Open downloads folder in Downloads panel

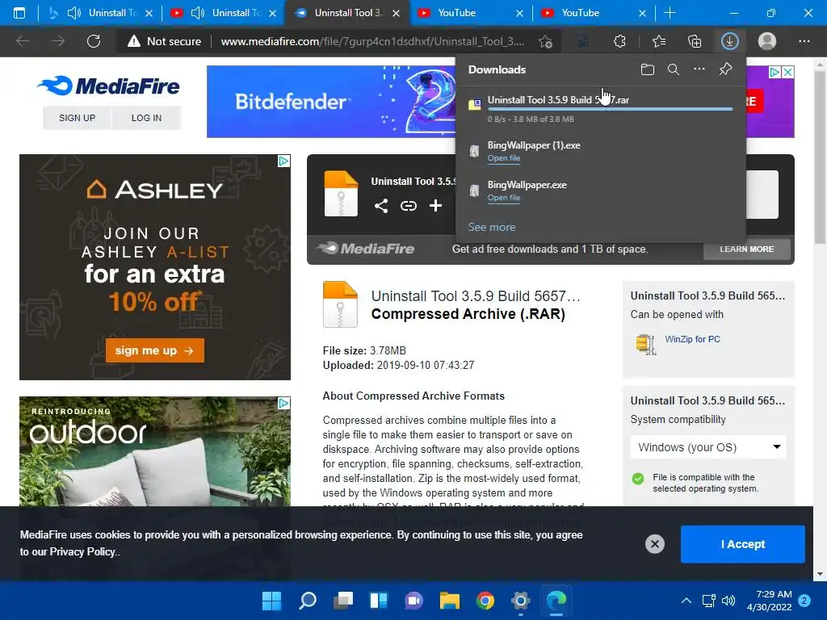click(648, 69)
